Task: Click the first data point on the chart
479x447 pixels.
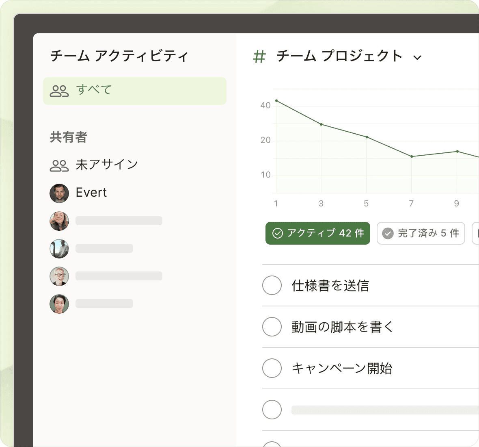Action: point(276,100)
